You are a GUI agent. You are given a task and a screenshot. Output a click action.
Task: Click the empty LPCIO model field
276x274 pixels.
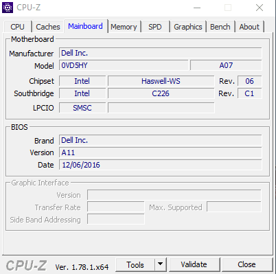pyautogui.click(x=161, y=108)
